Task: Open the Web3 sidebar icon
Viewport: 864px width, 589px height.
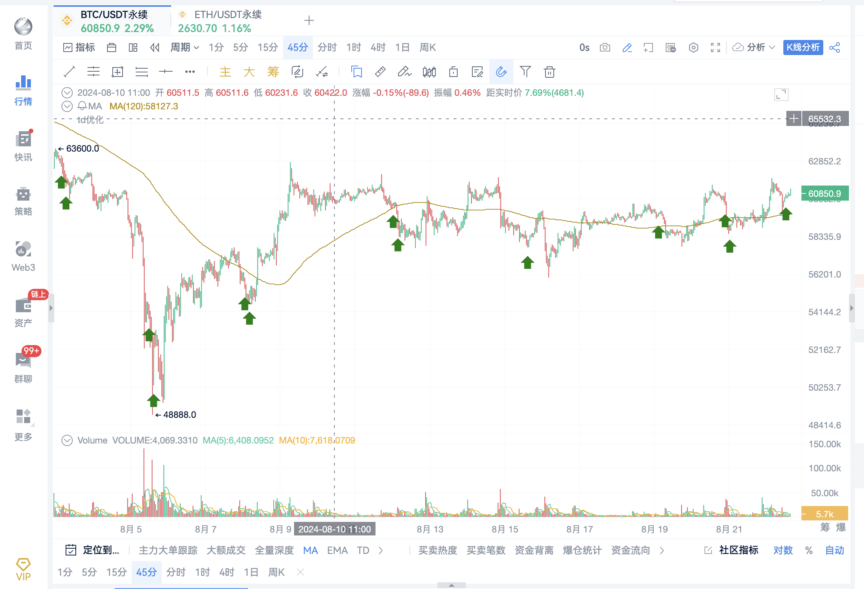Action: pyautogui.click(x=23, y=256)
